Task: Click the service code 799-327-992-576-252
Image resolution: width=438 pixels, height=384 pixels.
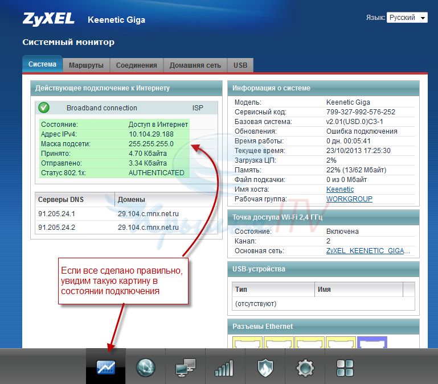Action: (361, 112)
